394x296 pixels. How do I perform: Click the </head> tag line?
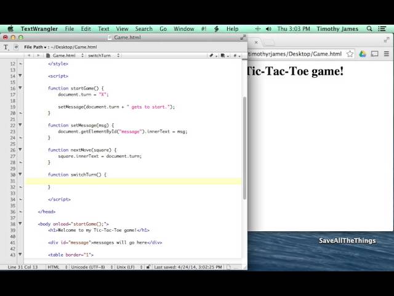tap(47, 212)
